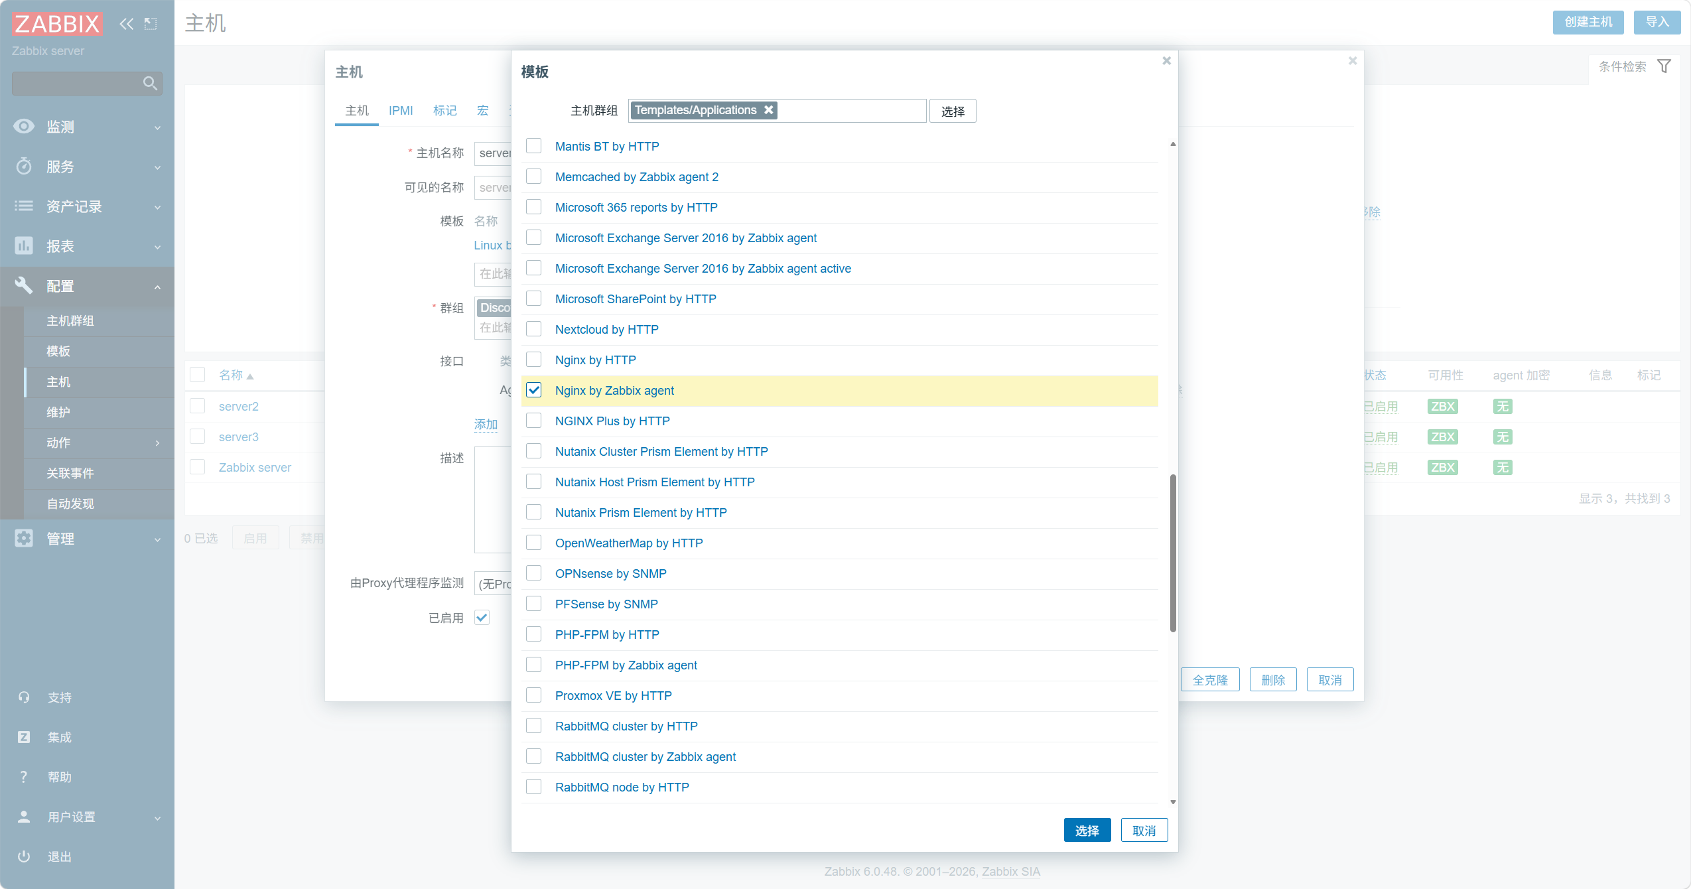
Task: Expand the inventory menu chevron
Action: [x=157, y=207]
